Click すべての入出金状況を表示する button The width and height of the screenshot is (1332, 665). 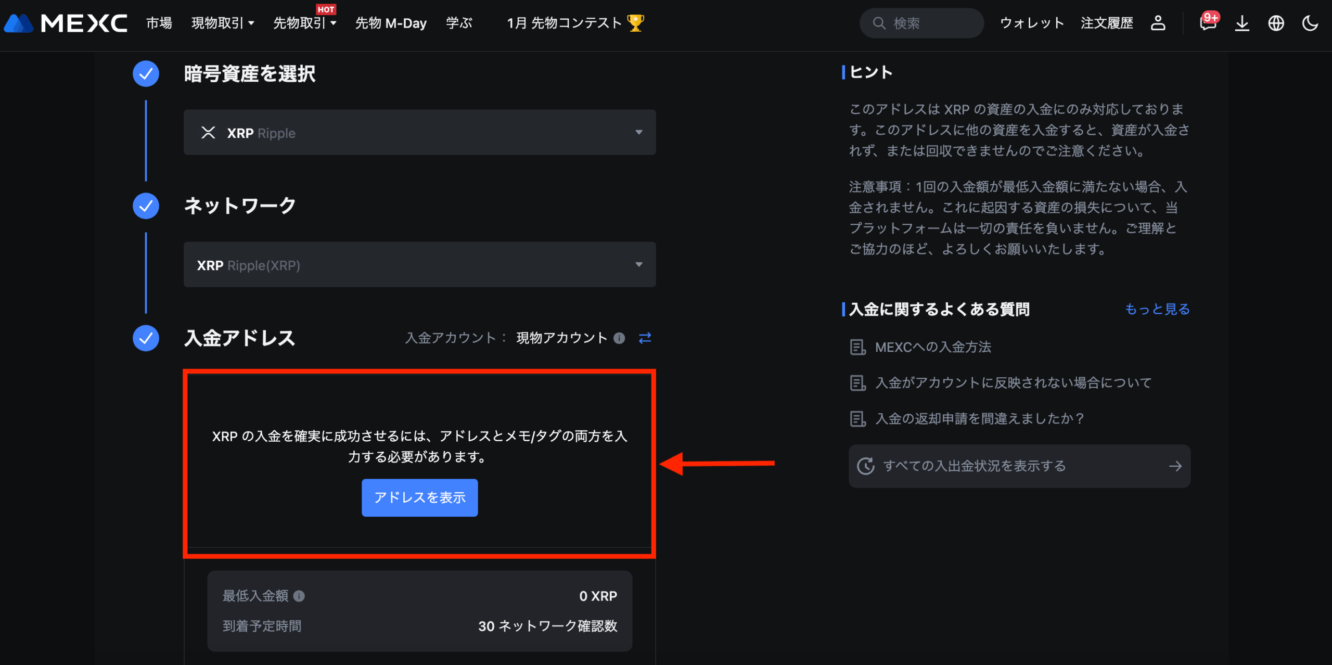(1019, 466)
